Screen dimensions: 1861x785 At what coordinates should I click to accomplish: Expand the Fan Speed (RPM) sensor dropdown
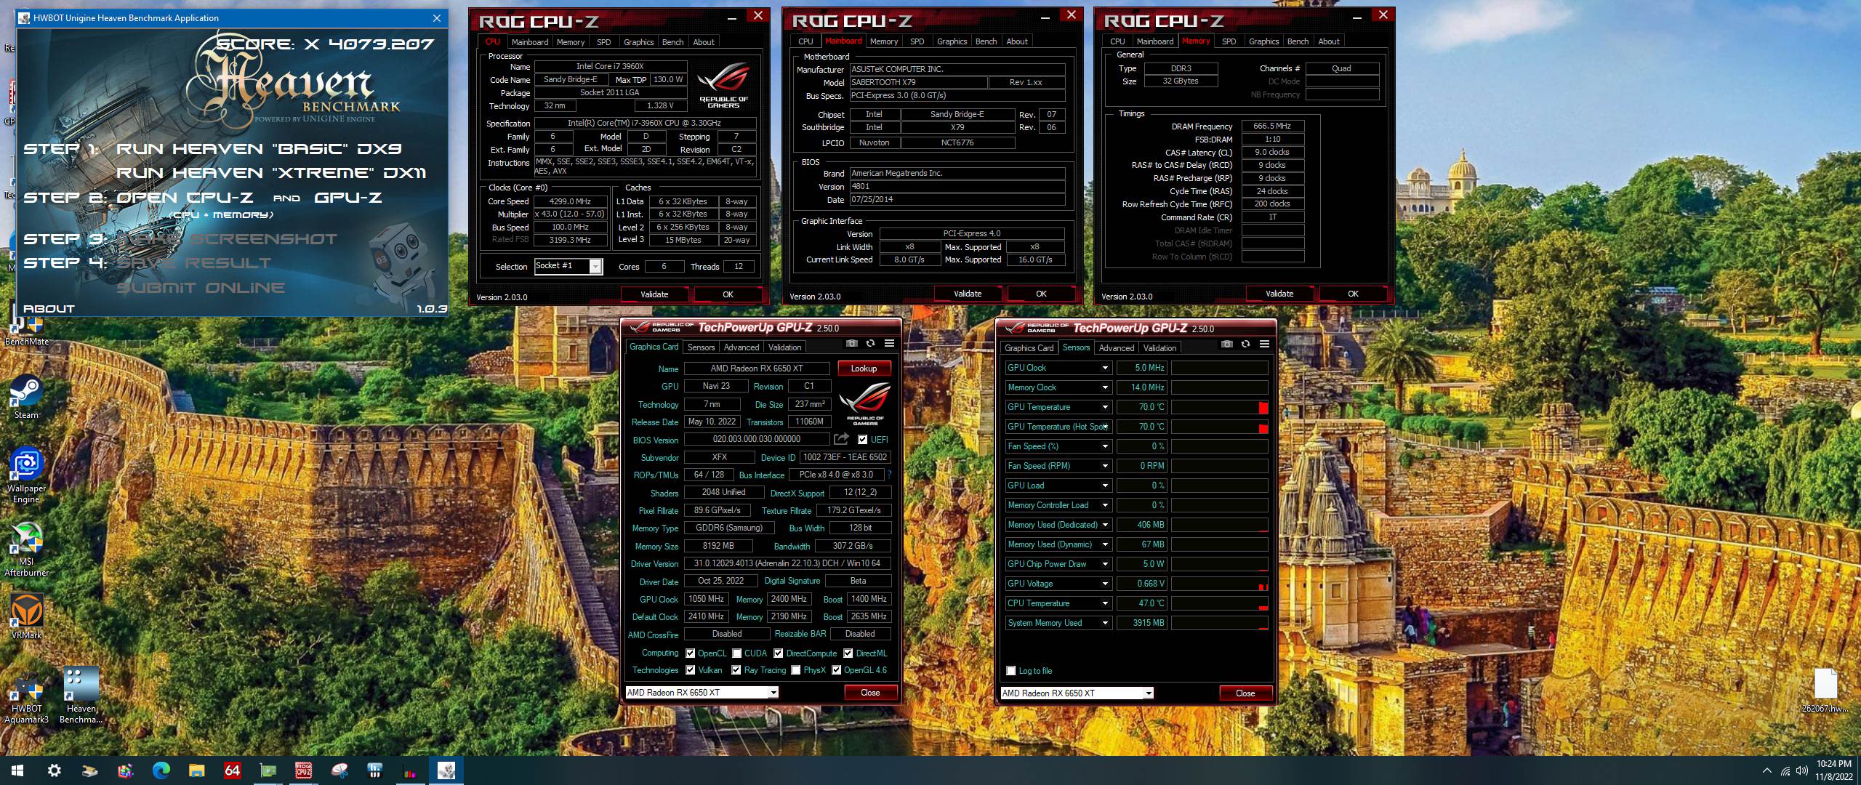click(1105, 466)
